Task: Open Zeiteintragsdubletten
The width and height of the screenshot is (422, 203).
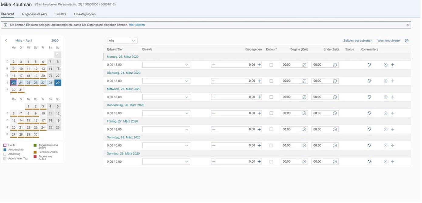Action: pos(358,41)
